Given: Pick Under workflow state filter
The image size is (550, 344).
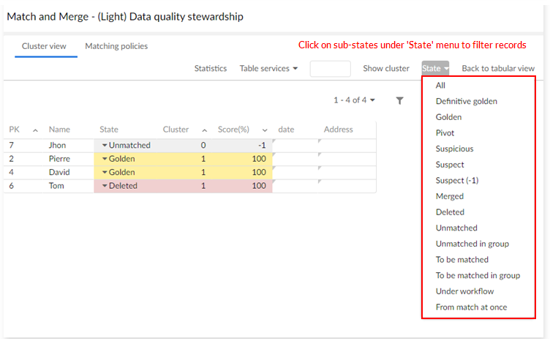Looking at the screenshot, I should pyautogui.click(x=464, y=291).
